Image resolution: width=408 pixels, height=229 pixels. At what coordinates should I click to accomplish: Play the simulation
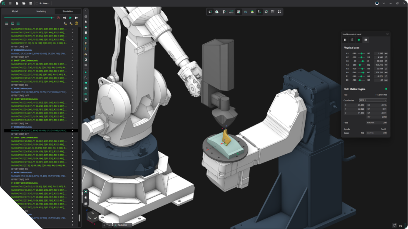coord(70,18)
